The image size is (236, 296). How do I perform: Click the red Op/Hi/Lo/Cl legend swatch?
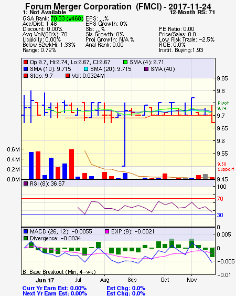[x=26, y=62]
